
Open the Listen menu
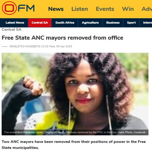[x=80, y=9]
